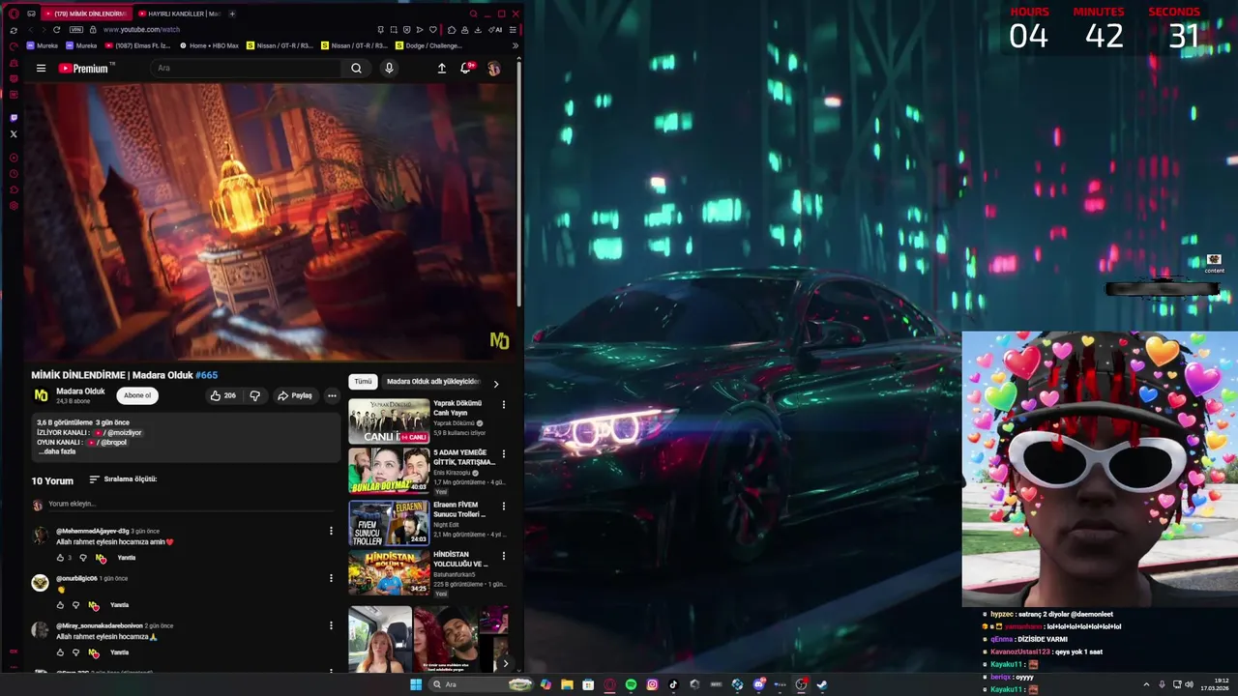Add page to bookmarks with heart icon
This screenshot has height=696, width=1238.
point(432,30)
